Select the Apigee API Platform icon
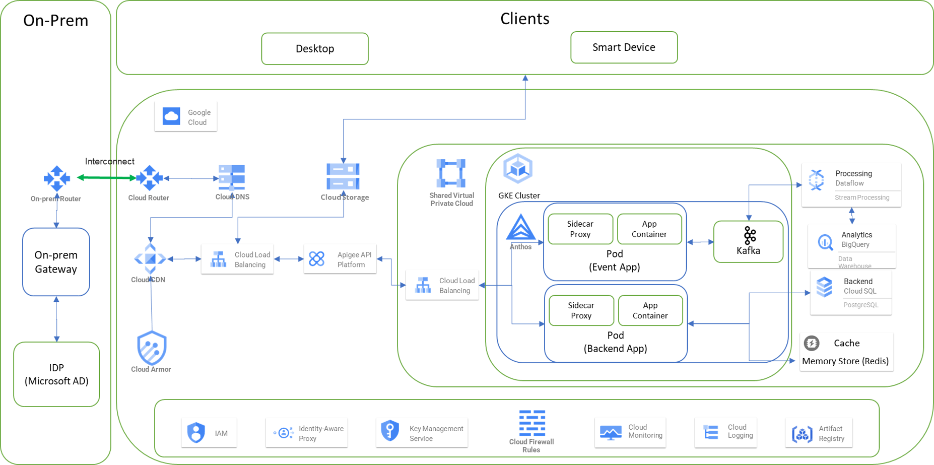Image resolution: width=934 pixels, height=465 pixels. coord(317,259)
